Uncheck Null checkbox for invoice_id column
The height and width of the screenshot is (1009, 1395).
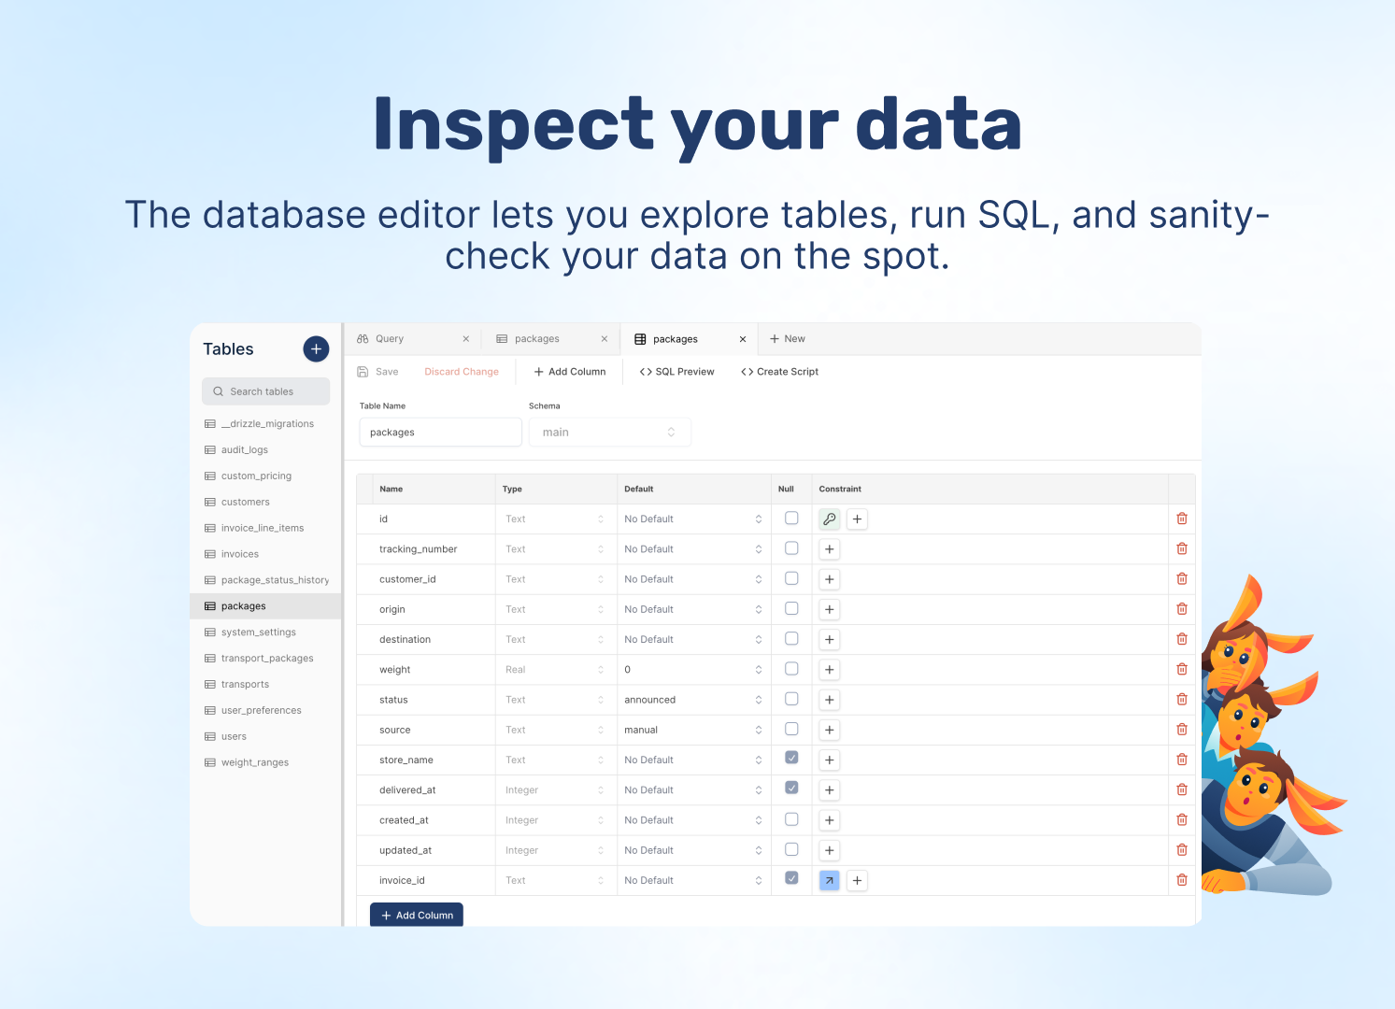tap(791, 878)
